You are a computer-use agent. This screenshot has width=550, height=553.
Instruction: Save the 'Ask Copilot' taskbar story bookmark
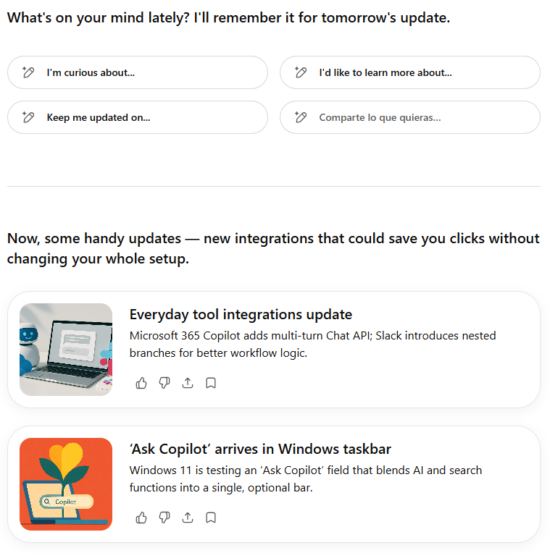[x=211, y=518]
